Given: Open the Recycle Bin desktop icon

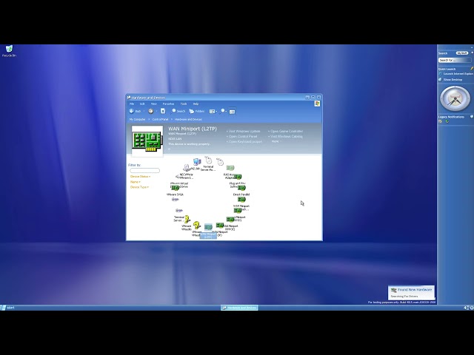Looking at the screenshot, I should coord(9,51).
